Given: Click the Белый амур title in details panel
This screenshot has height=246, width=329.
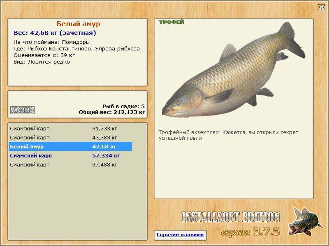Looking at the screenshot, I should 78,24.
